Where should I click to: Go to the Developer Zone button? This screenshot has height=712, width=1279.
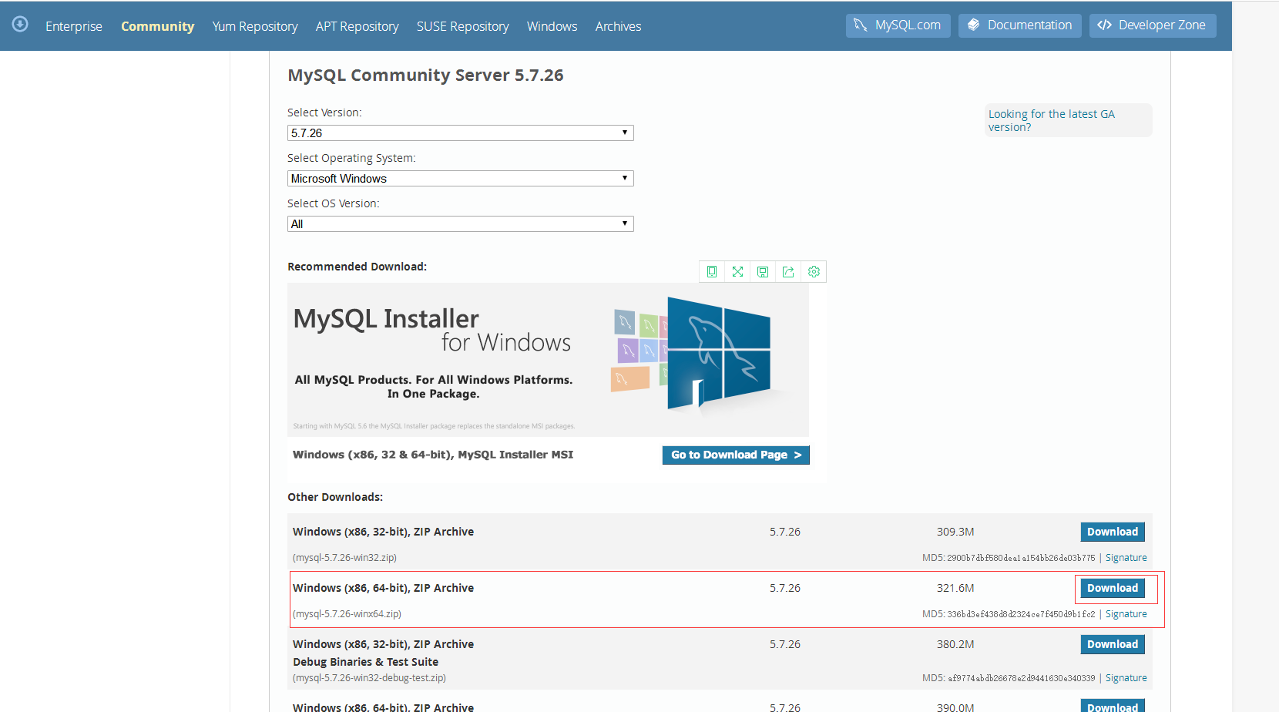[1153, 25]
